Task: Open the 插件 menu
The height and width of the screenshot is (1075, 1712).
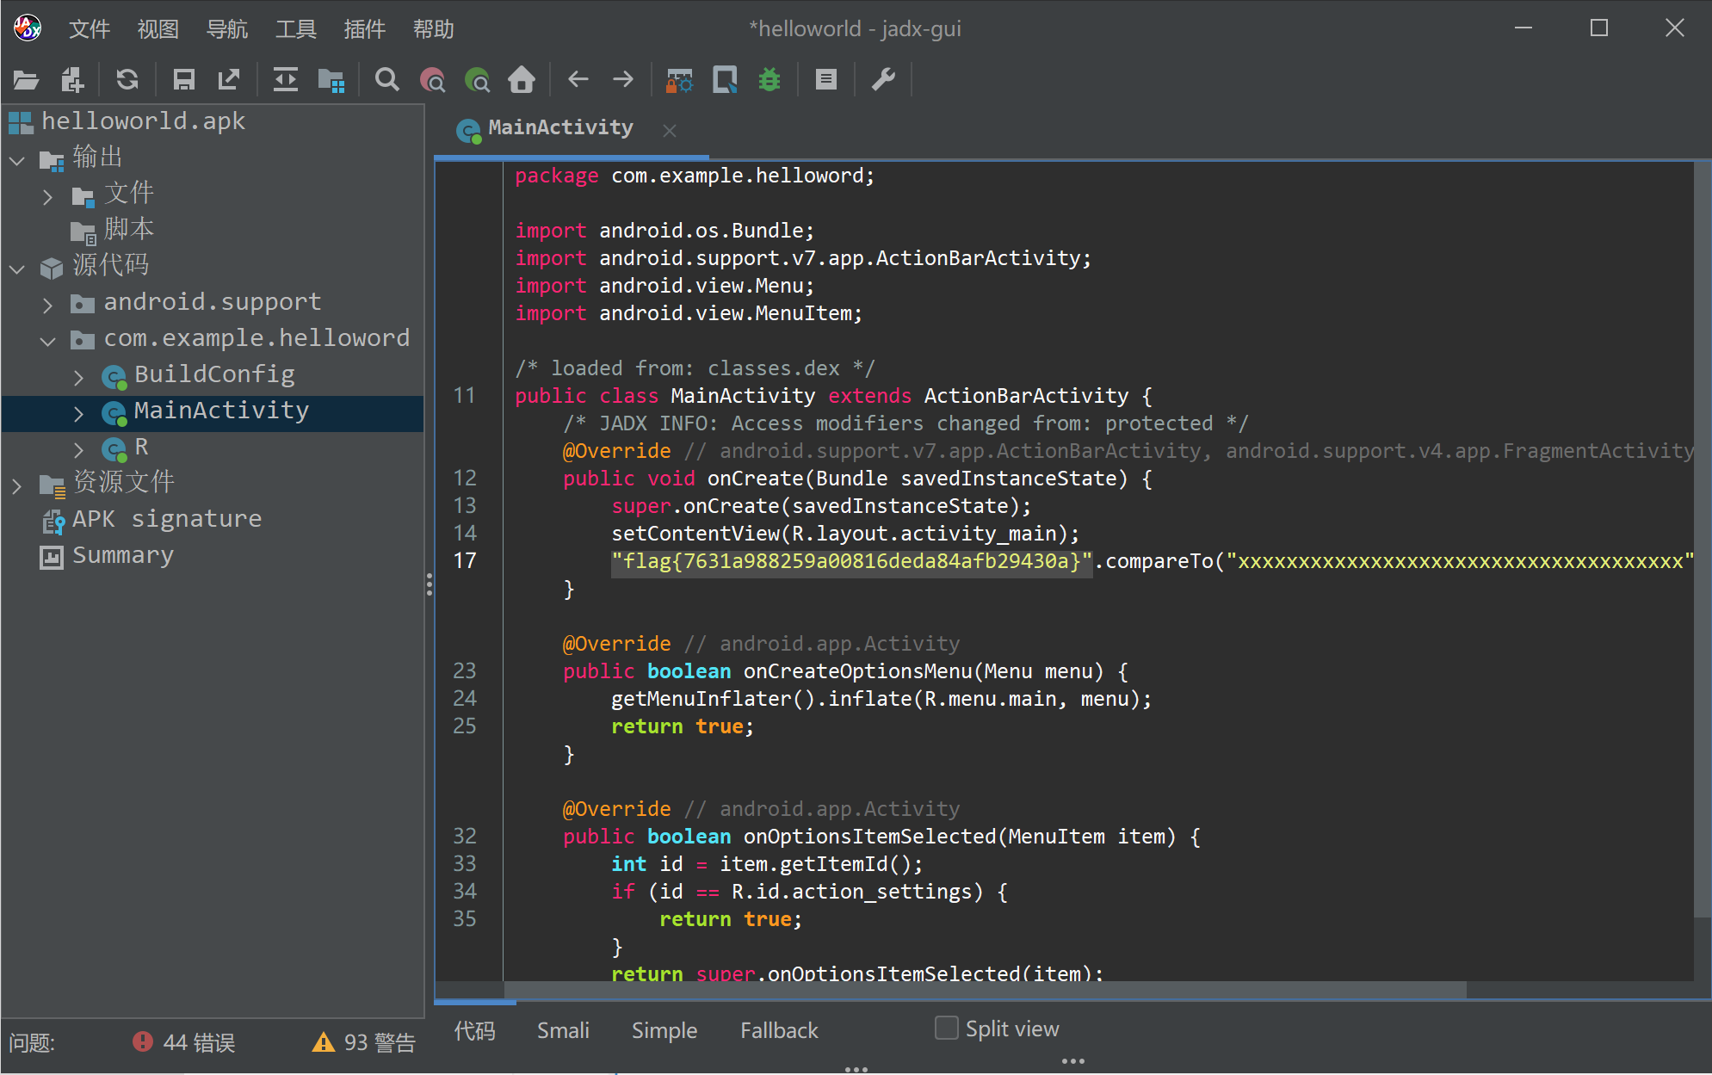Action: point(365,29)
